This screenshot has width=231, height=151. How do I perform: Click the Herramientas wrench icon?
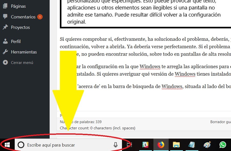point(5,52)
